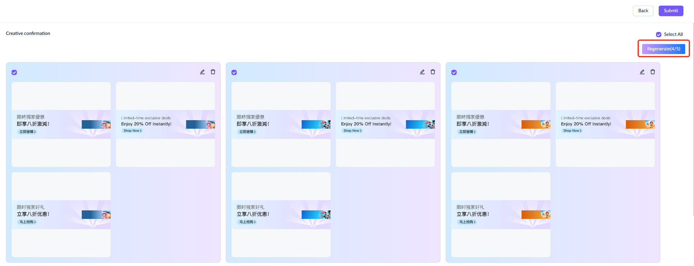694x266 pixels.
Task: Click edit pencil icon on first creative card
Action: [x=202, y=72]
